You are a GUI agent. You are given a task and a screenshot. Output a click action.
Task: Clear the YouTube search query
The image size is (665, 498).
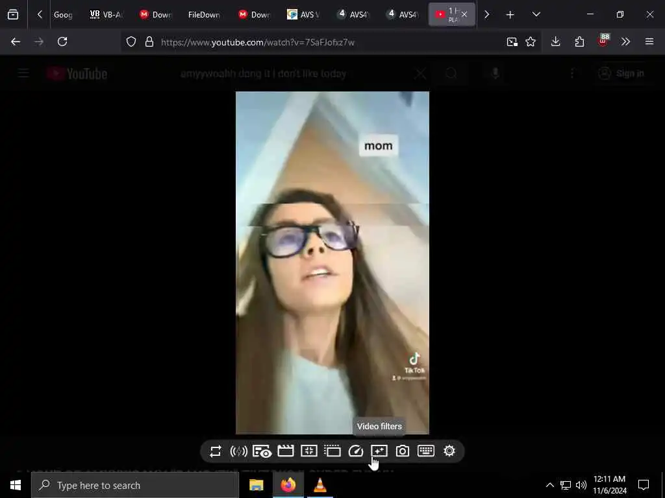point(420,74)
